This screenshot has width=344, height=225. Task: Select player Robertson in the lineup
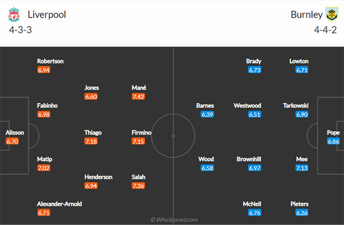pyautogui.click(x=50, y=61)
